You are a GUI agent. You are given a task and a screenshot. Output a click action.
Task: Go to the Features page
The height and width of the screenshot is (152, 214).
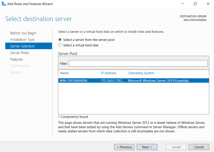[x=17, y=59]
